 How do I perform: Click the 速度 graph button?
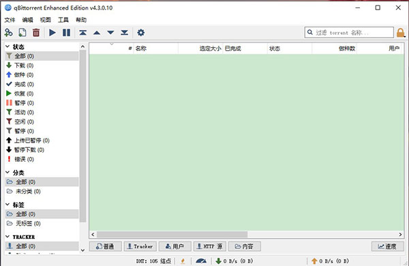[388, 246]
